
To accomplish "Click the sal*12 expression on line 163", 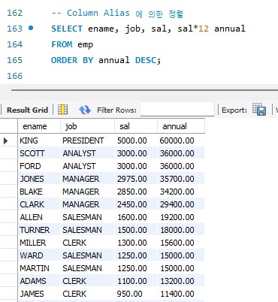I will coord(193,29).
